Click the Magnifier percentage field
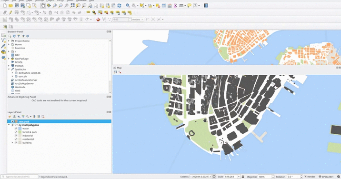The height and width of the screenshot is (179, 341). coord(265,177)
